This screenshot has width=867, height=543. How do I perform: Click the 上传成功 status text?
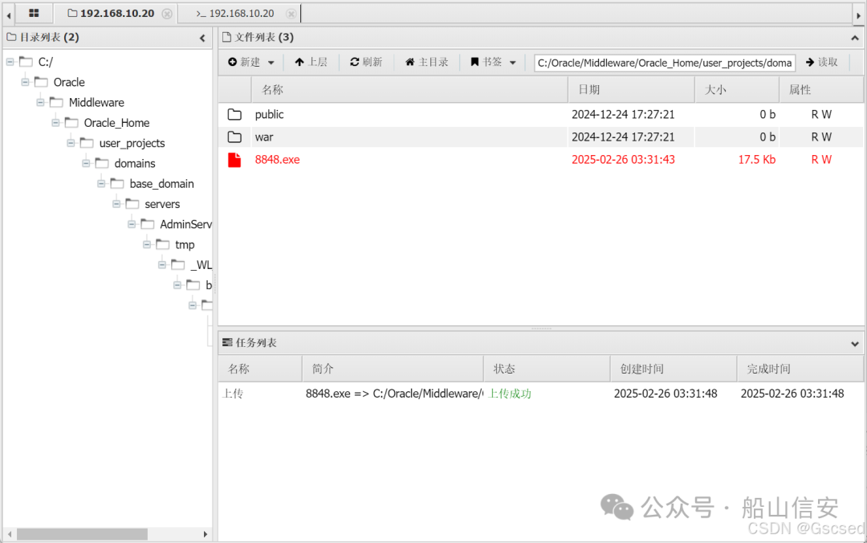(509, 394)
